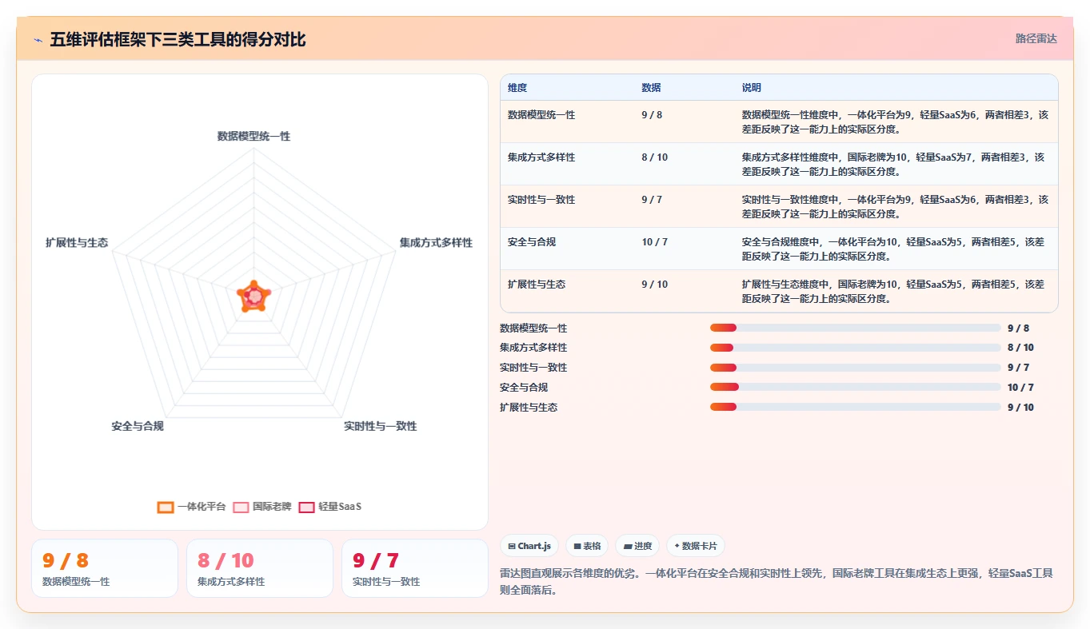Click the 路径雷达 label in the header
The height and width of the screenshot is (629, 1090).
pos(1036,38)
